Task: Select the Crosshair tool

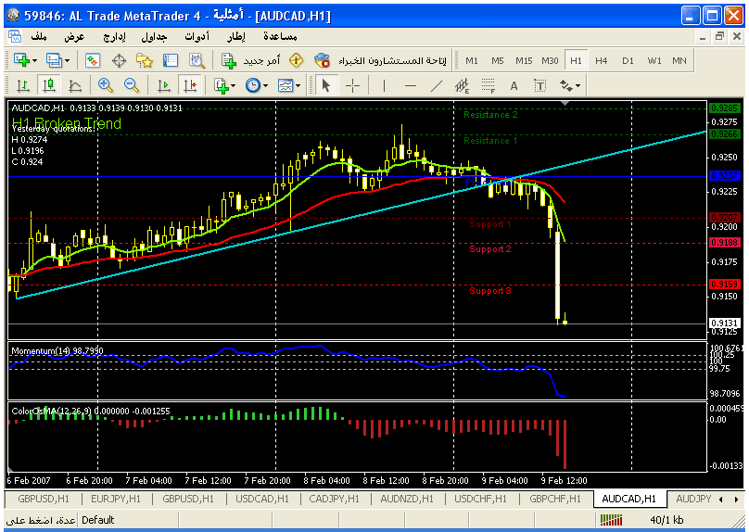Action: click(353, 85)
